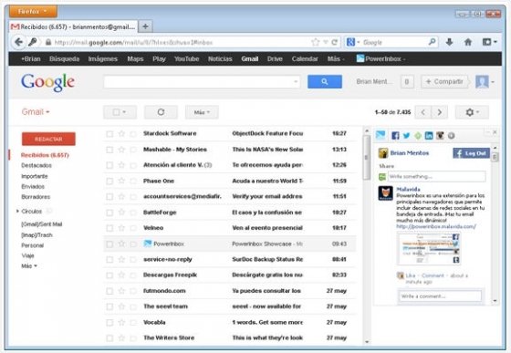Tick the futmondo.com email checkbox
This screenshot has height=353, width=511.
click(x=109, y=291)
